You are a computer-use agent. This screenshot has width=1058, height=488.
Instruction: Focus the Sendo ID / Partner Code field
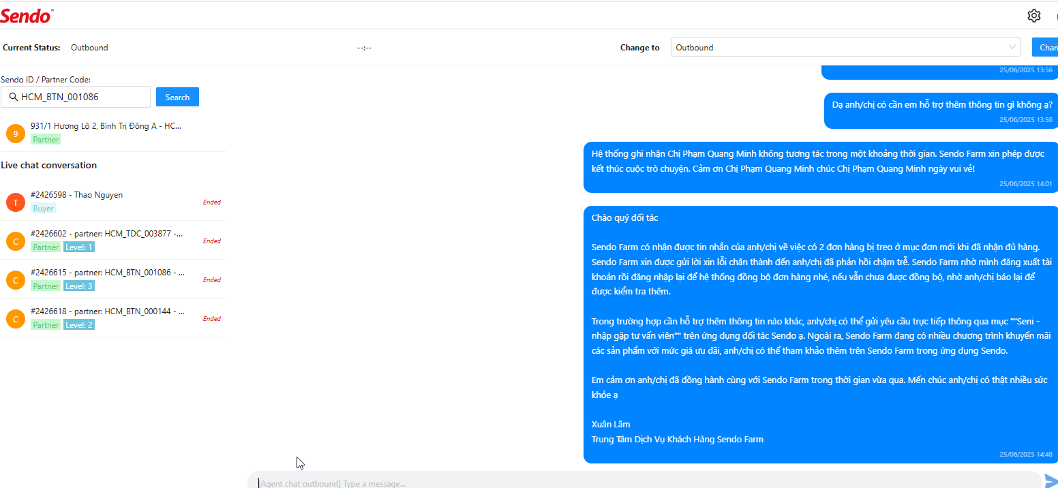(x=76, y=97)
